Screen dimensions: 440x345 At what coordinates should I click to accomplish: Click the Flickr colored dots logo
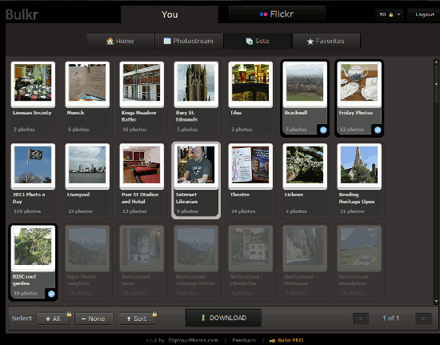tap(263, 14)
